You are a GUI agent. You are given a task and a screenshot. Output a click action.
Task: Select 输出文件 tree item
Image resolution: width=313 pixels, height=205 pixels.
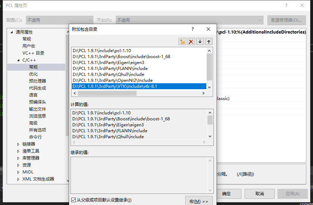tap(38, 109)
